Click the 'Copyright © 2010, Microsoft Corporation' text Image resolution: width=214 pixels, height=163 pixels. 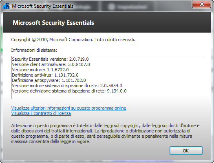click(73, 40)
